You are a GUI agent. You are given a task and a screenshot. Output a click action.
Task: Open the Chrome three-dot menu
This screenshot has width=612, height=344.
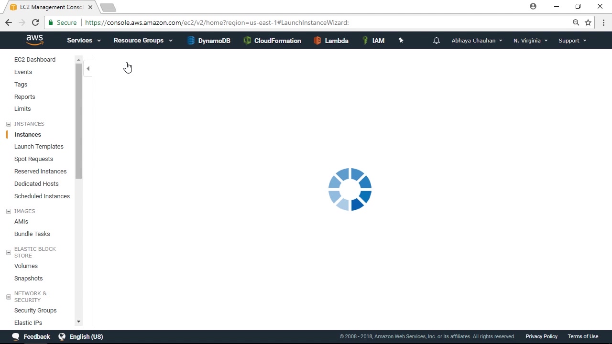pyautogui.click(x=603, y=22)
